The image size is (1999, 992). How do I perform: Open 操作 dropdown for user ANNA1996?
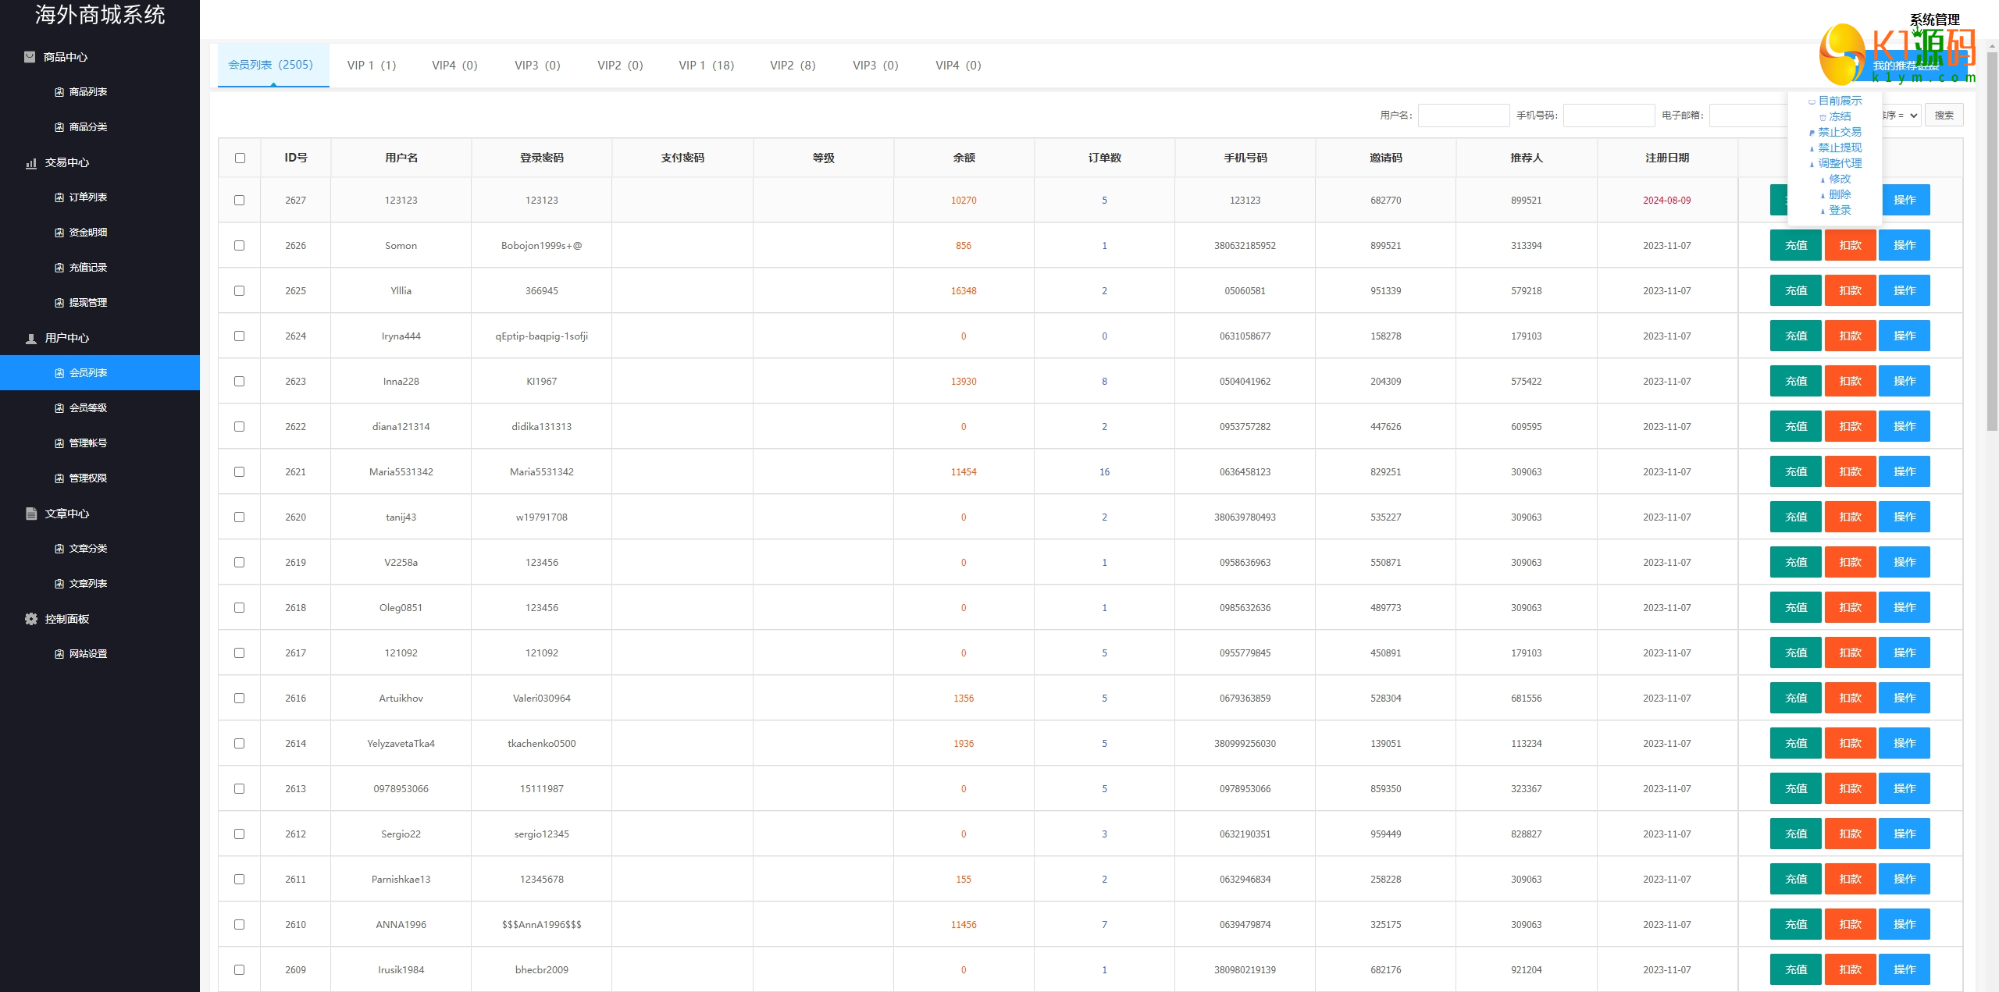tap(1904, 924)
